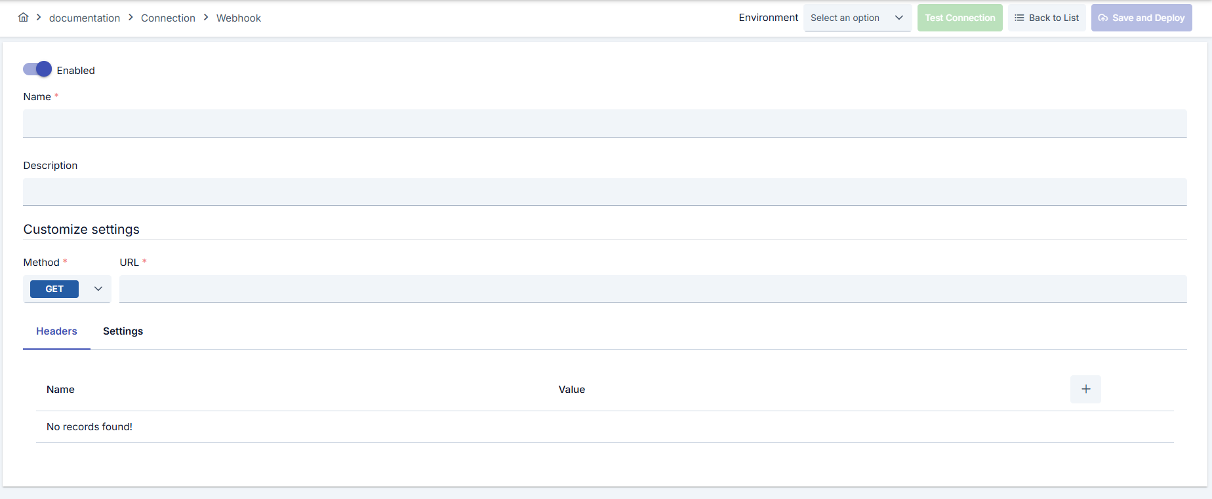
Task: Expand the GET method dropdown
Action: [67, 289]
